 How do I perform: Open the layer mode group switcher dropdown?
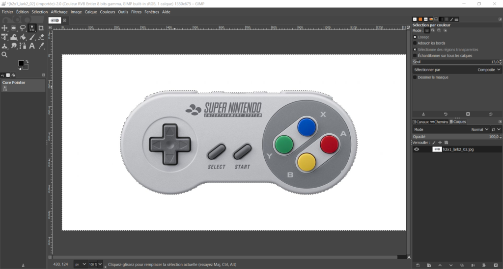point(496,129)
